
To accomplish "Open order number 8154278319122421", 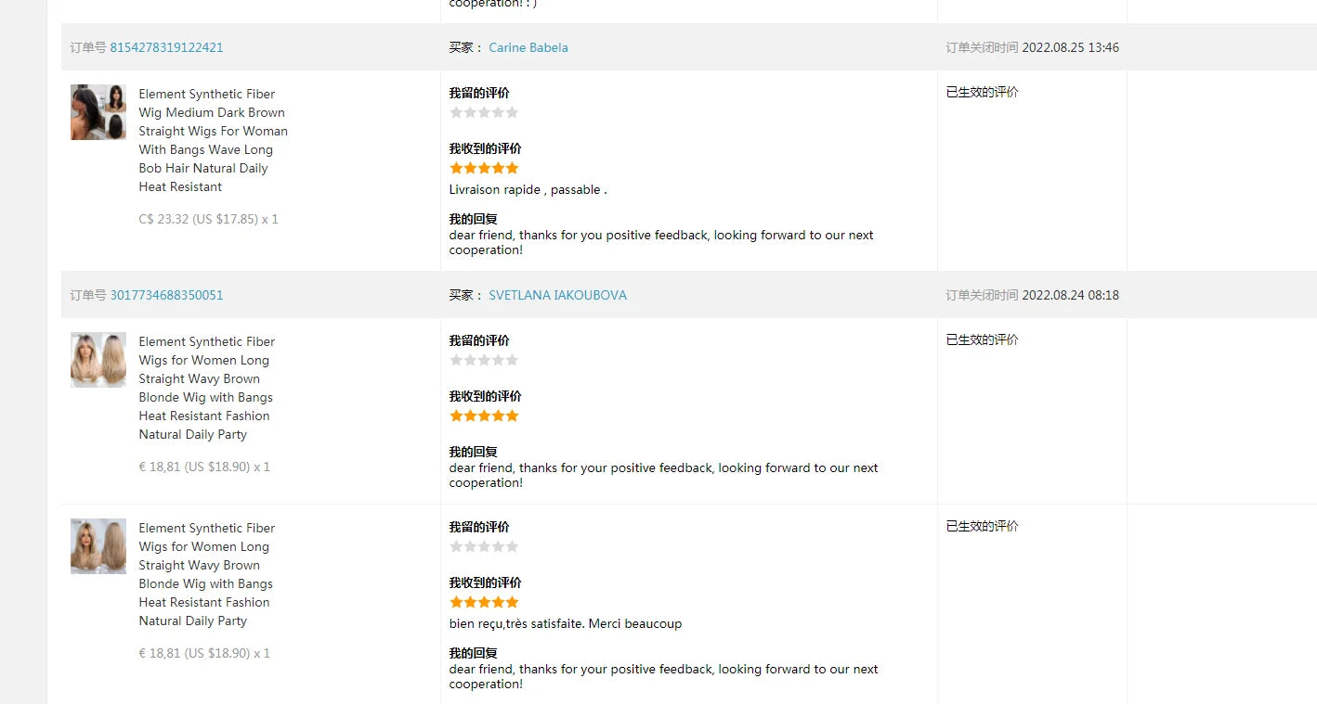I will pyautogui.click(x=166, y=47).
